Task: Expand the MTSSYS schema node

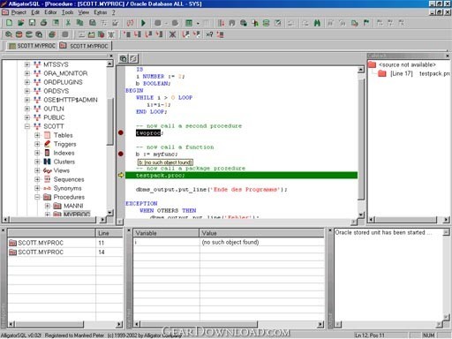Action: pyautogui.click(x=27, y=64)
